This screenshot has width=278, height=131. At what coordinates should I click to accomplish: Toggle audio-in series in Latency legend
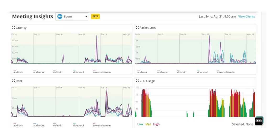pyautogui.click(x=18, y=72)
